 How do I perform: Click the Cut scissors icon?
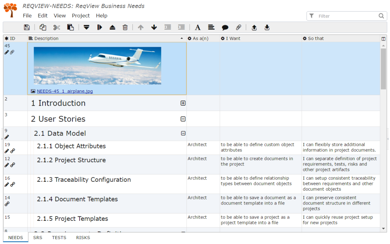click(57, 27)
